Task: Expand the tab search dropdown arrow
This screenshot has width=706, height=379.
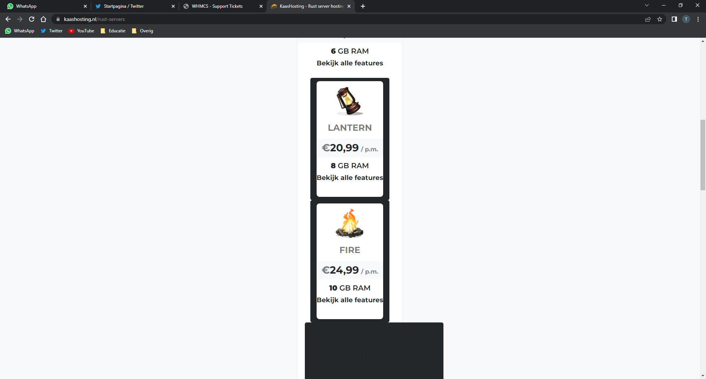Action: pos(647,6)
